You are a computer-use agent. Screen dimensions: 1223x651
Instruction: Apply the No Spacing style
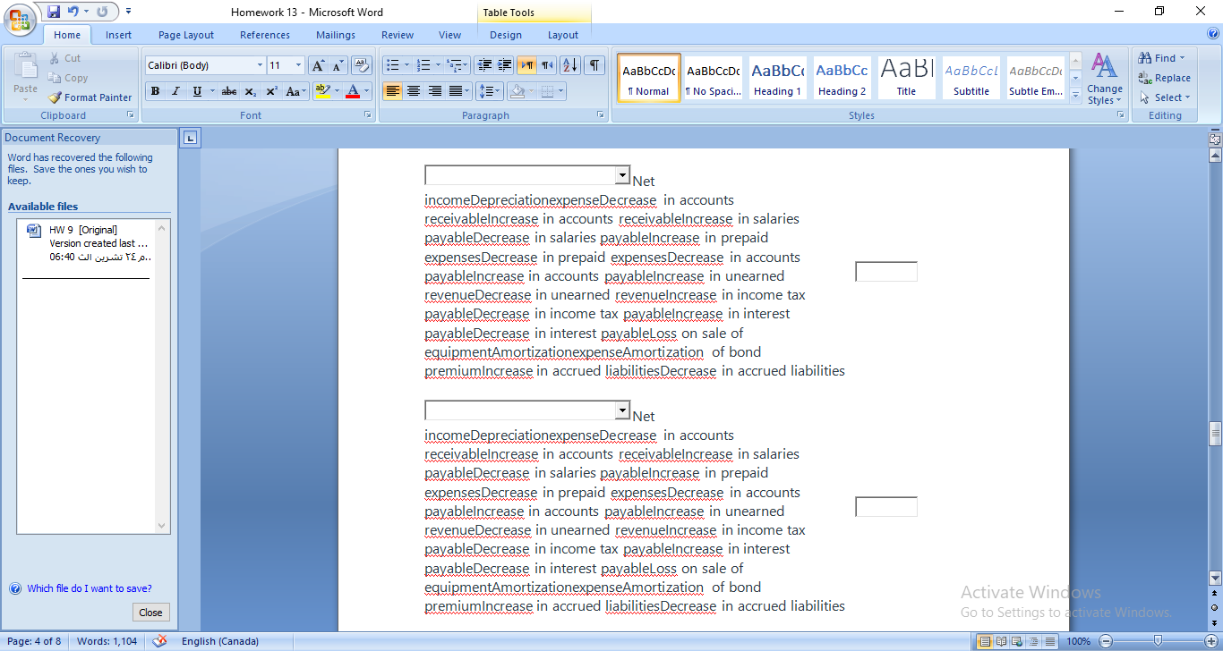[x=713, y=79]
